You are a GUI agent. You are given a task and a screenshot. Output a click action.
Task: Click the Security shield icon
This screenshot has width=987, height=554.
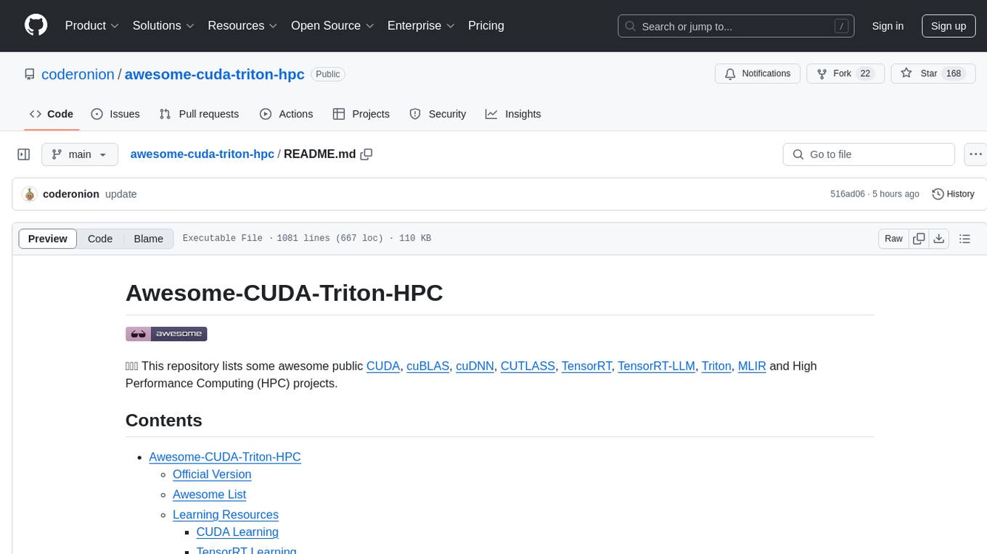click(415, 114)
